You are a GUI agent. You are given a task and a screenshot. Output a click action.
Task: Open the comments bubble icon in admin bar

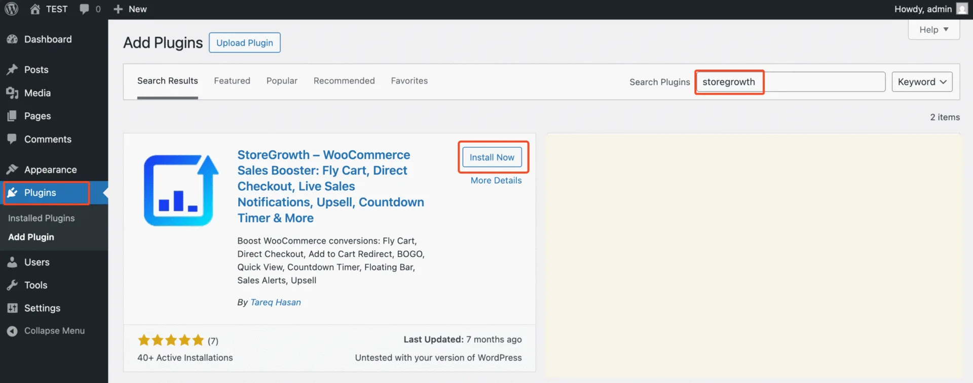pos(84,9)
